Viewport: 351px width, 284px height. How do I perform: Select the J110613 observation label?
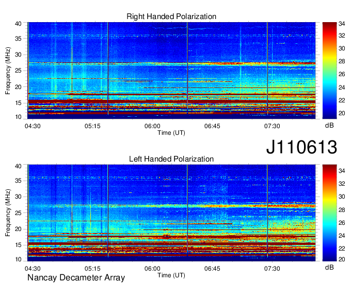(301, 147)
